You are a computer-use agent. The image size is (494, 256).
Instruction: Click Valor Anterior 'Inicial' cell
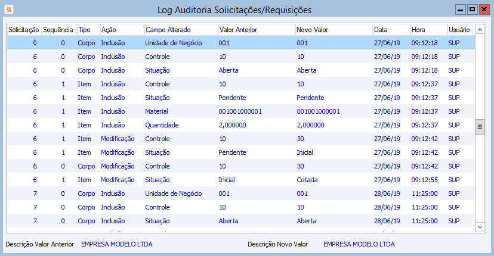coord(227,180)
